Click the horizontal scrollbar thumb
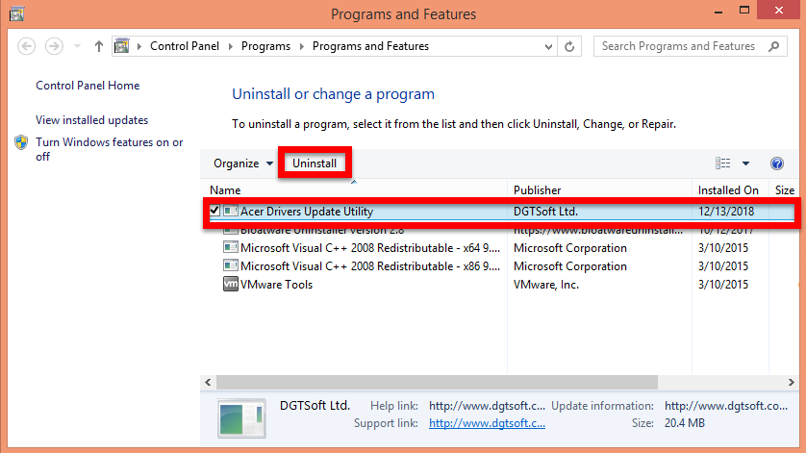The height and width of the screenshot is (453, 806). pos(437,382)
